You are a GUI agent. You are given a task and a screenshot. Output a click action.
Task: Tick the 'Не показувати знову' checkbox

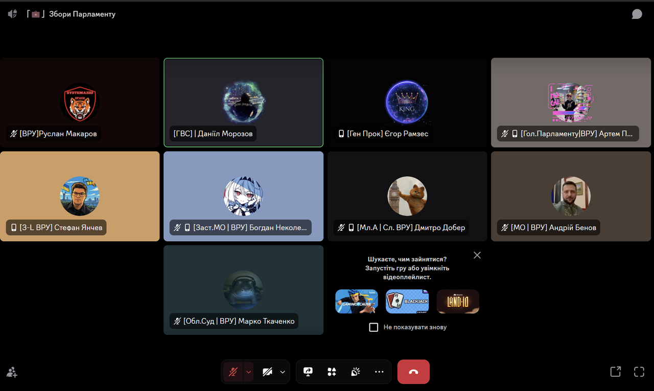(x=373, y=327)
